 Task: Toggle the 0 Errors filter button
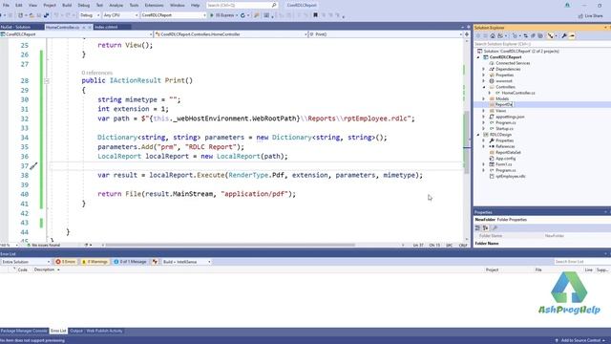(x=66, y=262)
